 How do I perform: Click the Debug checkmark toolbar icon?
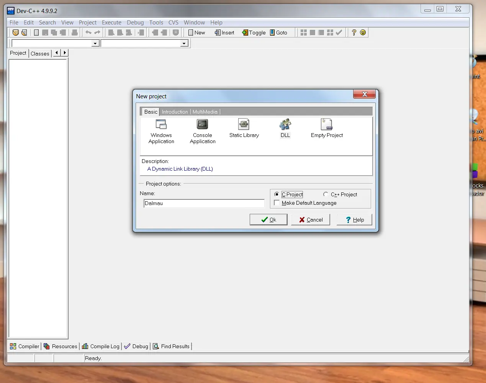tap(339, 33)
